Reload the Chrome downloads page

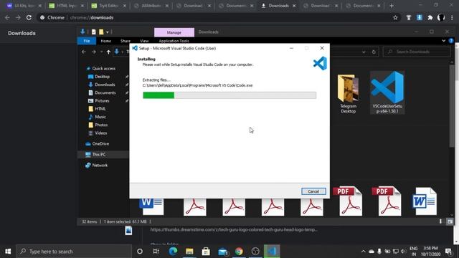coord(29,17)
